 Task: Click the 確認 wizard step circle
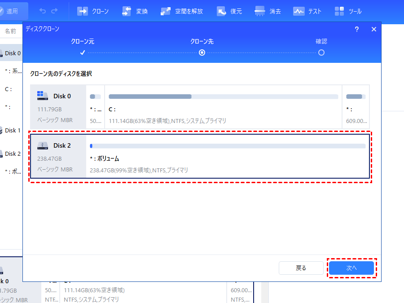coord(321,53)
